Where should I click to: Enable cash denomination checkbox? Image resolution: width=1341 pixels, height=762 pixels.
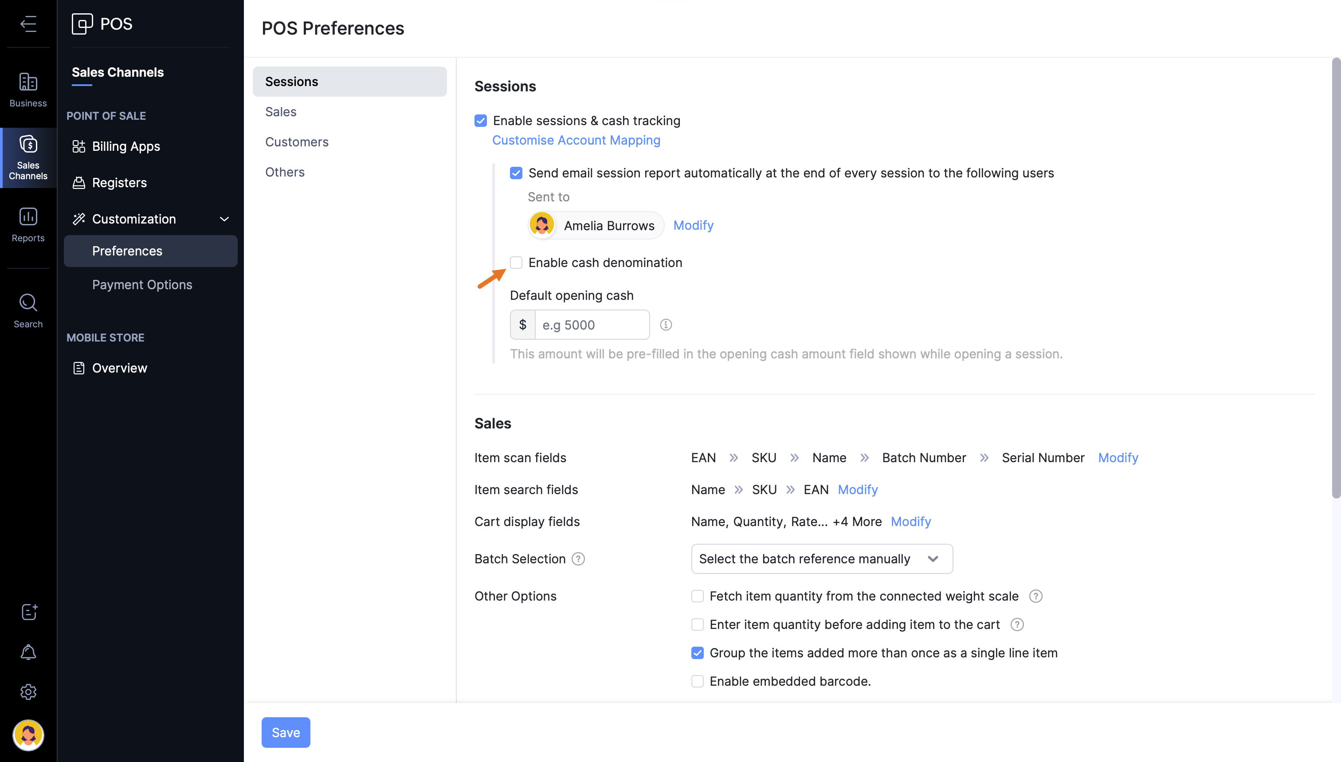[x=516, y=263]
